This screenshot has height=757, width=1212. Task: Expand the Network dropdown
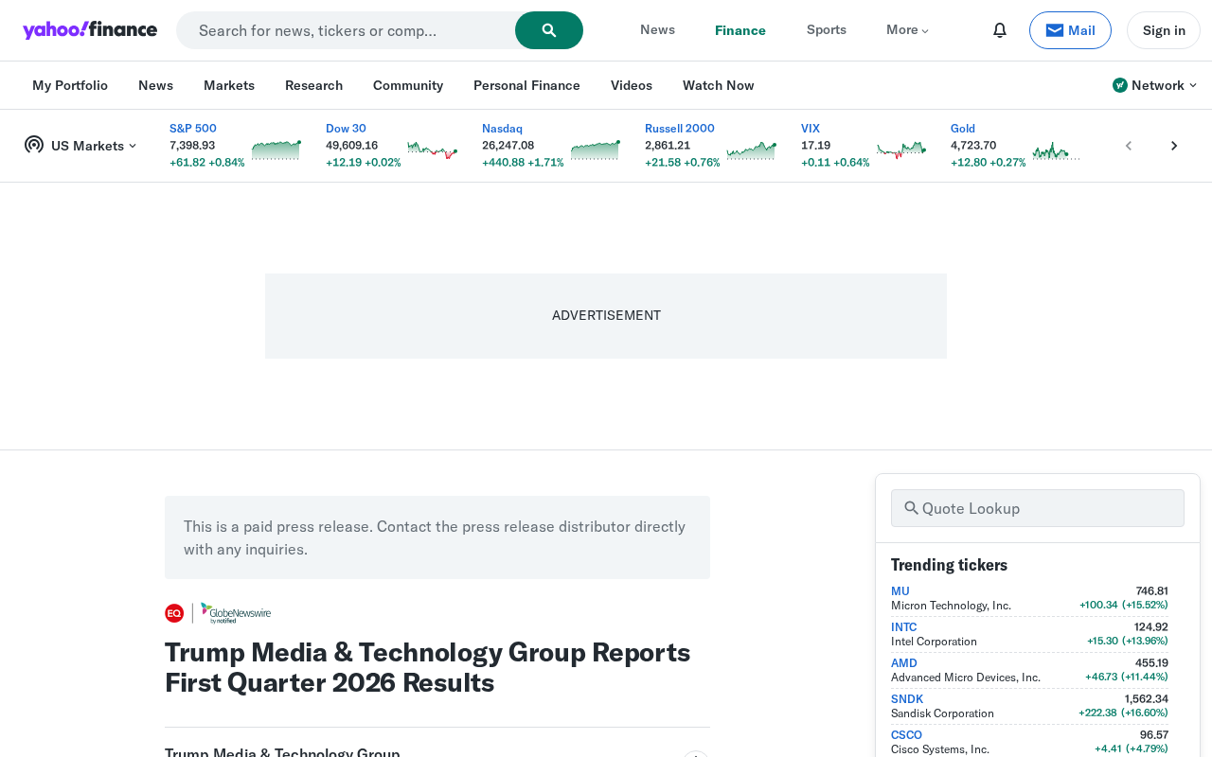(1154, 85)
